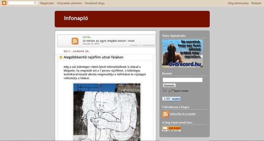
Task: Click the yellow arrow icon beside post title
Action: point(61,58)
